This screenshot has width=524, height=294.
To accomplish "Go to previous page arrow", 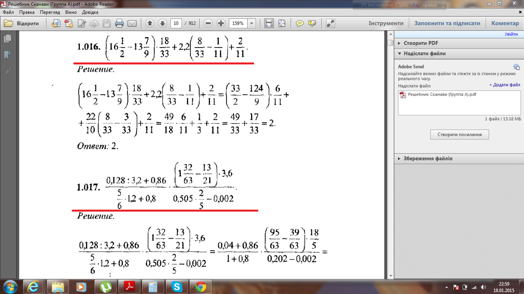I will [x=150, y=23].
